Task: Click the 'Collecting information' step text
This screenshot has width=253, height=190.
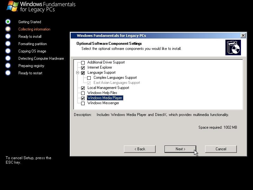Action: click(34, 29)
